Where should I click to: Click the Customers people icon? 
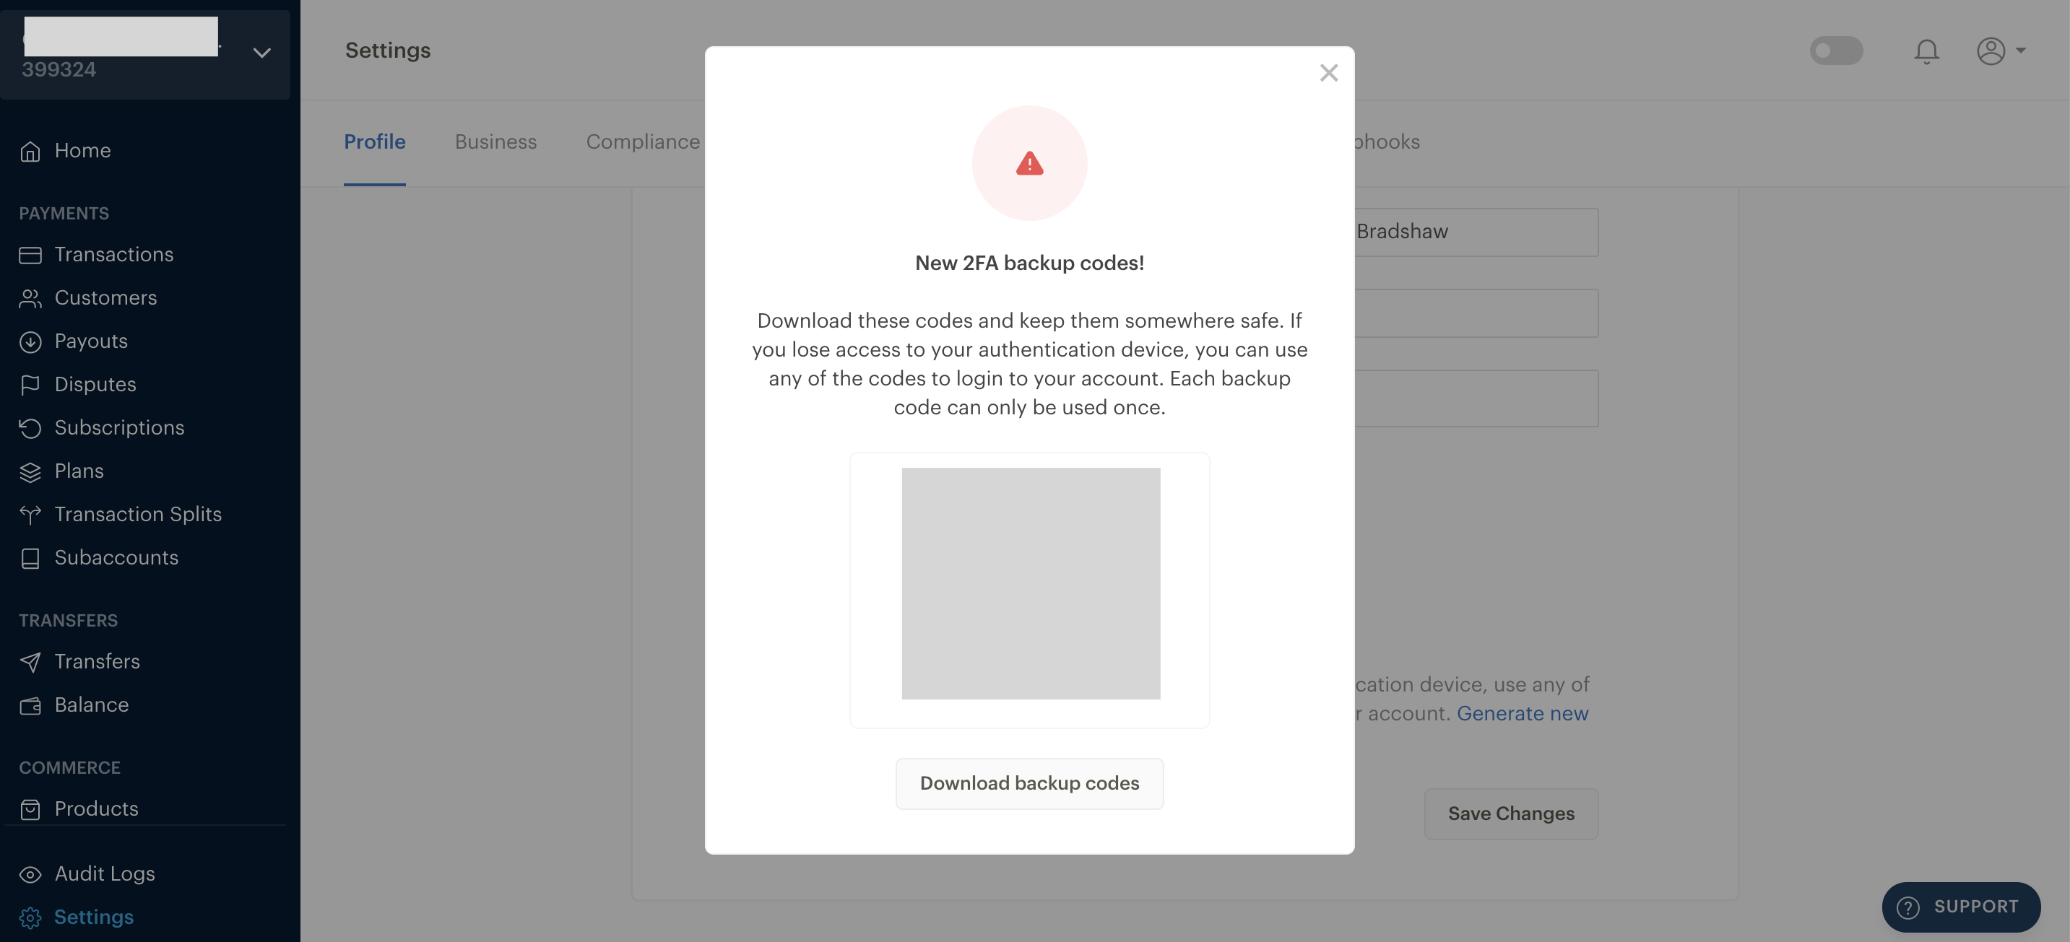pos(30,298)
